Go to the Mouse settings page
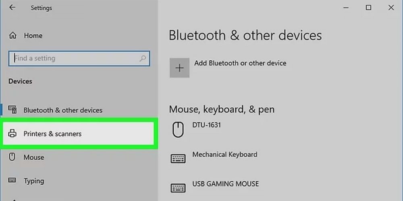The image size is (403, 201). [x=34, y=157]
